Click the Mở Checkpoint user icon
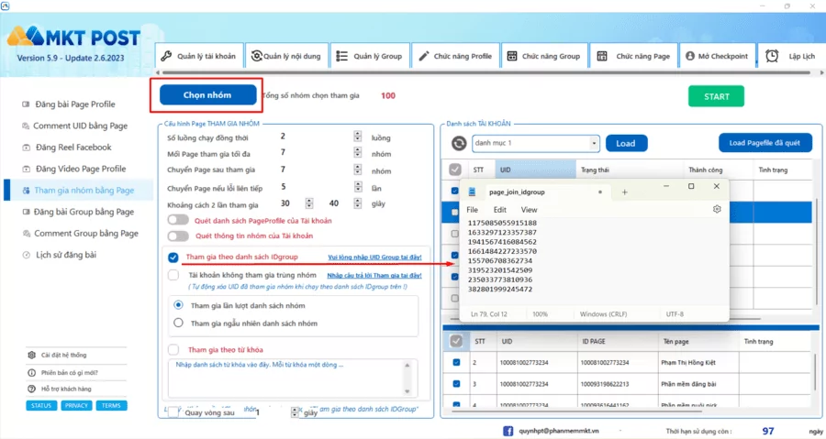 point(690,56)
